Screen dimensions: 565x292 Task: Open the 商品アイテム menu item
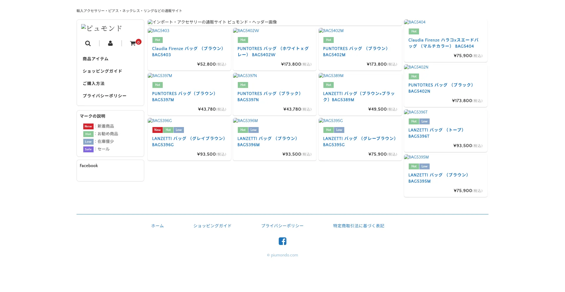(96, 59)
